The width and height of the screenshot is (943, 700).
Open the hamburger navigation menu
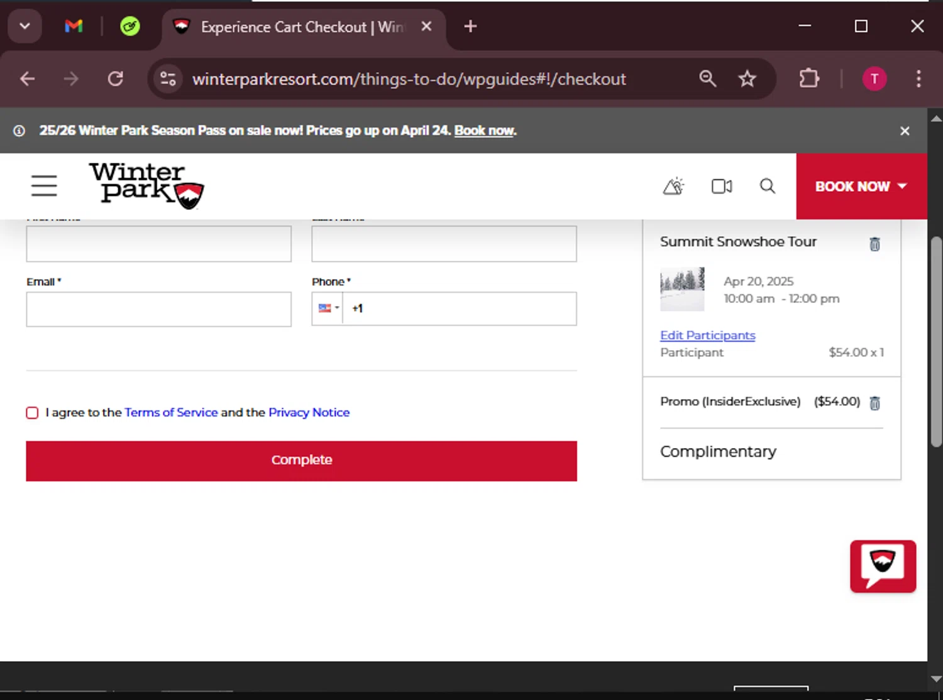(44, 186)
